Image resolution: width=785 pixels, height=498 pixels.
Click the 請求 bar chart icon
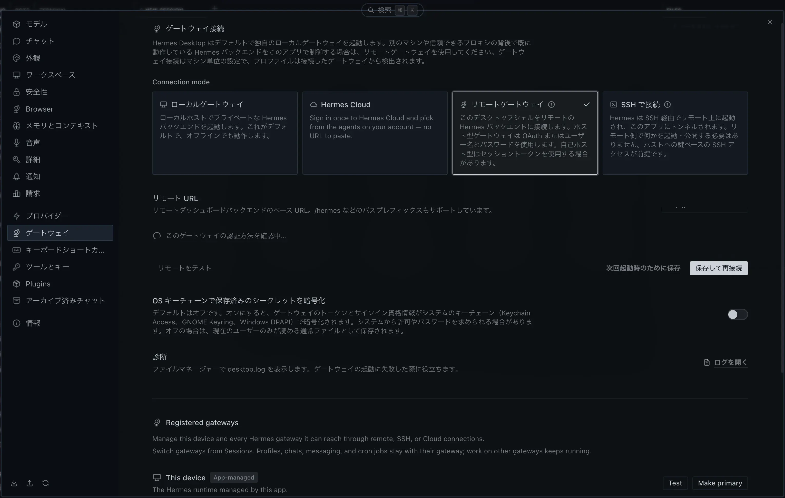16,194
